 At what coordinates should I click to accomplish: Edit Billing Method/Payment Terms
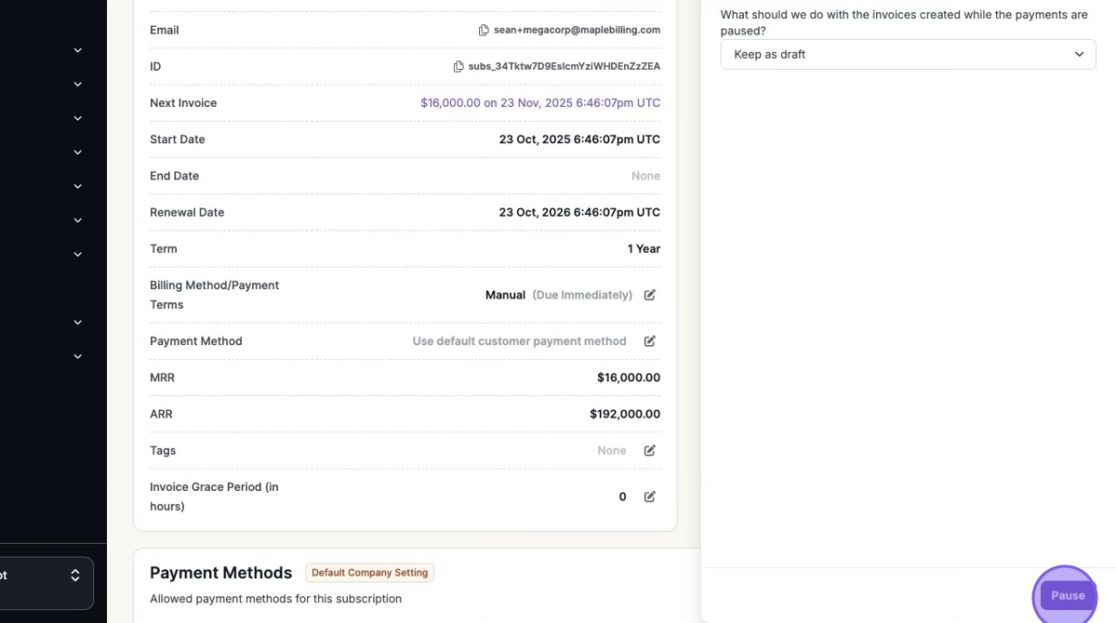(650, 295)
